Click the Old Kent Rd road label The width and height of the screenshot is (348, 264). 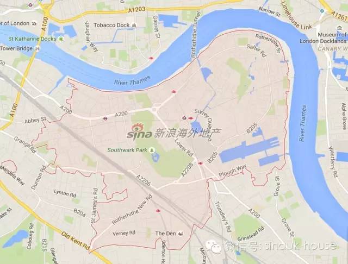(75, 241)
